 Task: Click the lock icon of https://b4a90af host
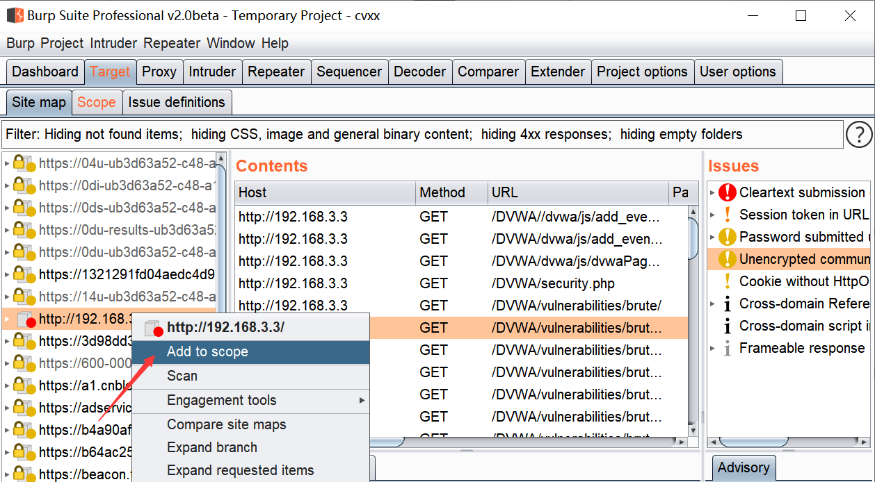coord(24,430)
